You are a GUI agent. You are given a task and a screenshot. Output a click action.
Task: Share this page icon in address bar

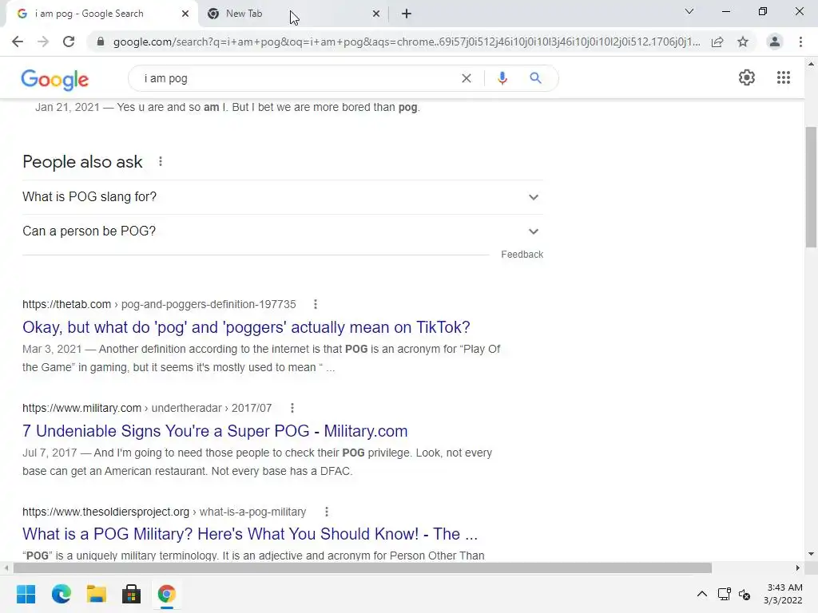tap(717, 42)
